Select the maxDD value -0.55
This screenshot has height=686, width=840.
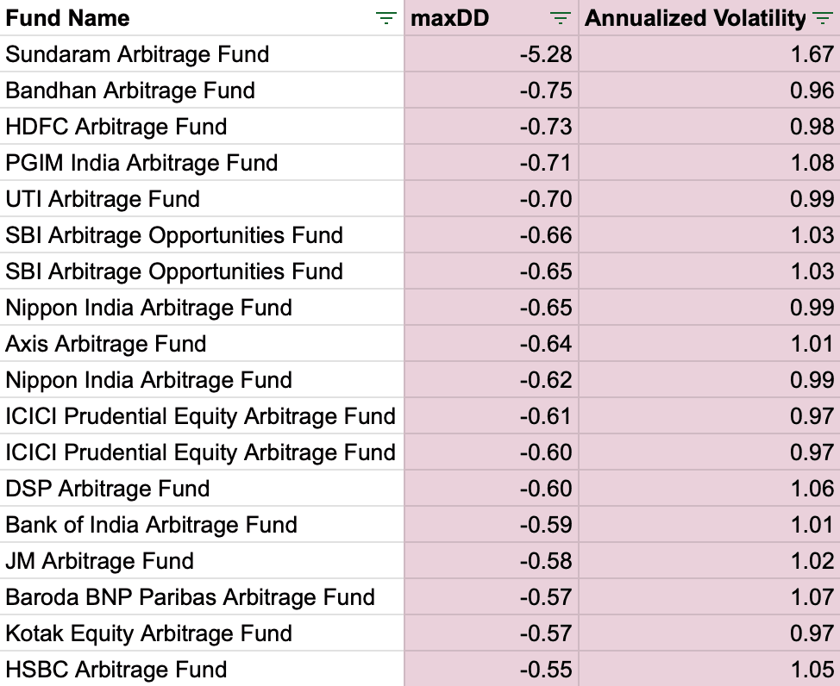[x=545, y=670]
